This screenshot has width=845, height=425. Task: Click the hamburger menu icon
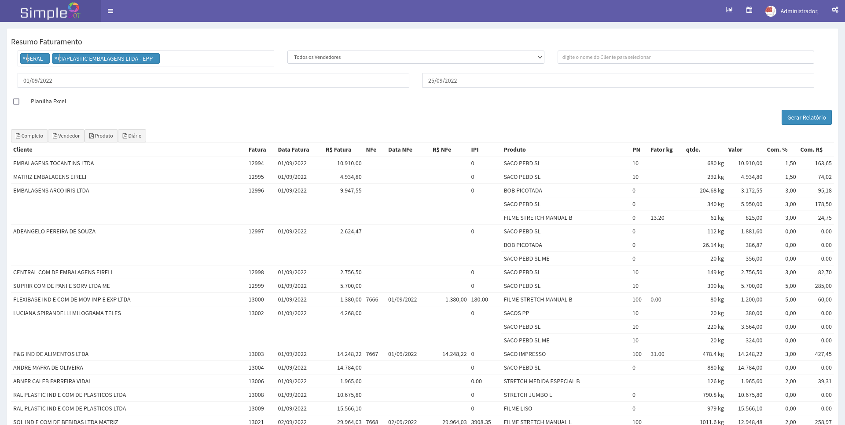(110, 11)
